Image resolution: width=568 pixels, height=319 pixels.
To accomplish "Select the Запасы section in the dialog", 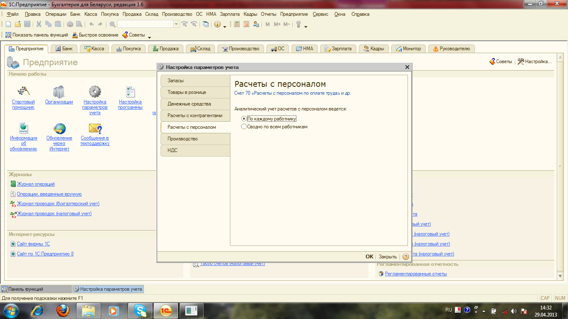I will point(195,81).
